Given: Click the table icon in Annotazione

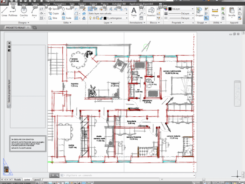Looking at the screenshot, I should coord(141,18).
